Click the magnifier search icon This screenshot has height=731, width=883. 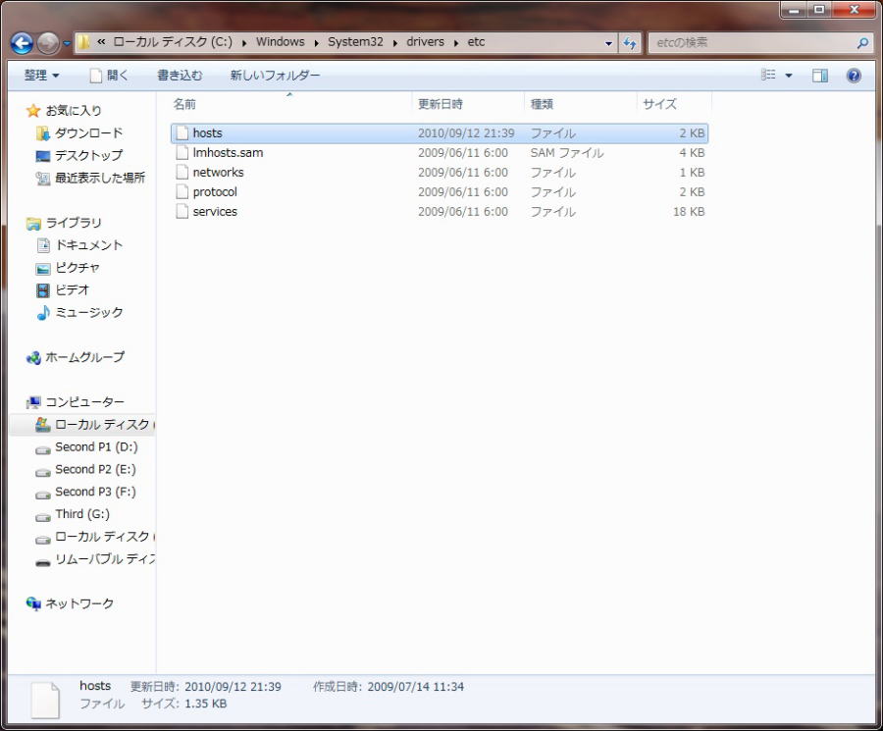coord(861,43)
